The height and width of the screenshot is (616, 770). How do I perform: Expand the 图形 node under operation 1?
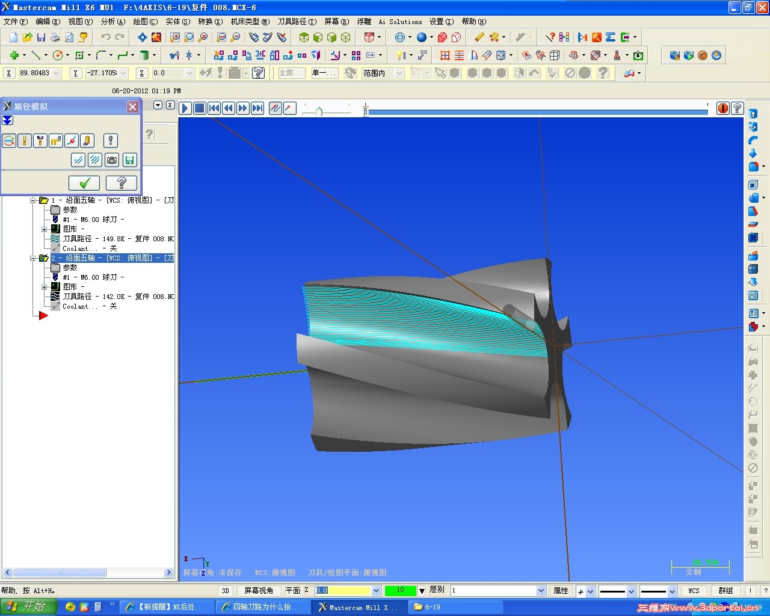44,229
